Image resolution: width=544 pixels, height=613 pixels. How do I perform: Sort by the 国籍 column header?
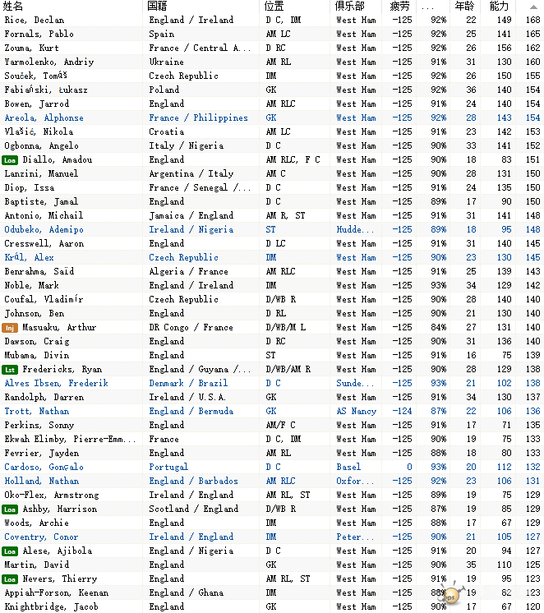(x=157, y=7)
